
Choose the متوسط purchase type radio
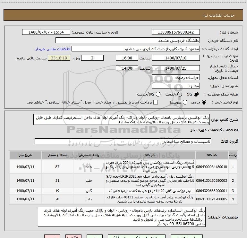[x=185, y=102]
